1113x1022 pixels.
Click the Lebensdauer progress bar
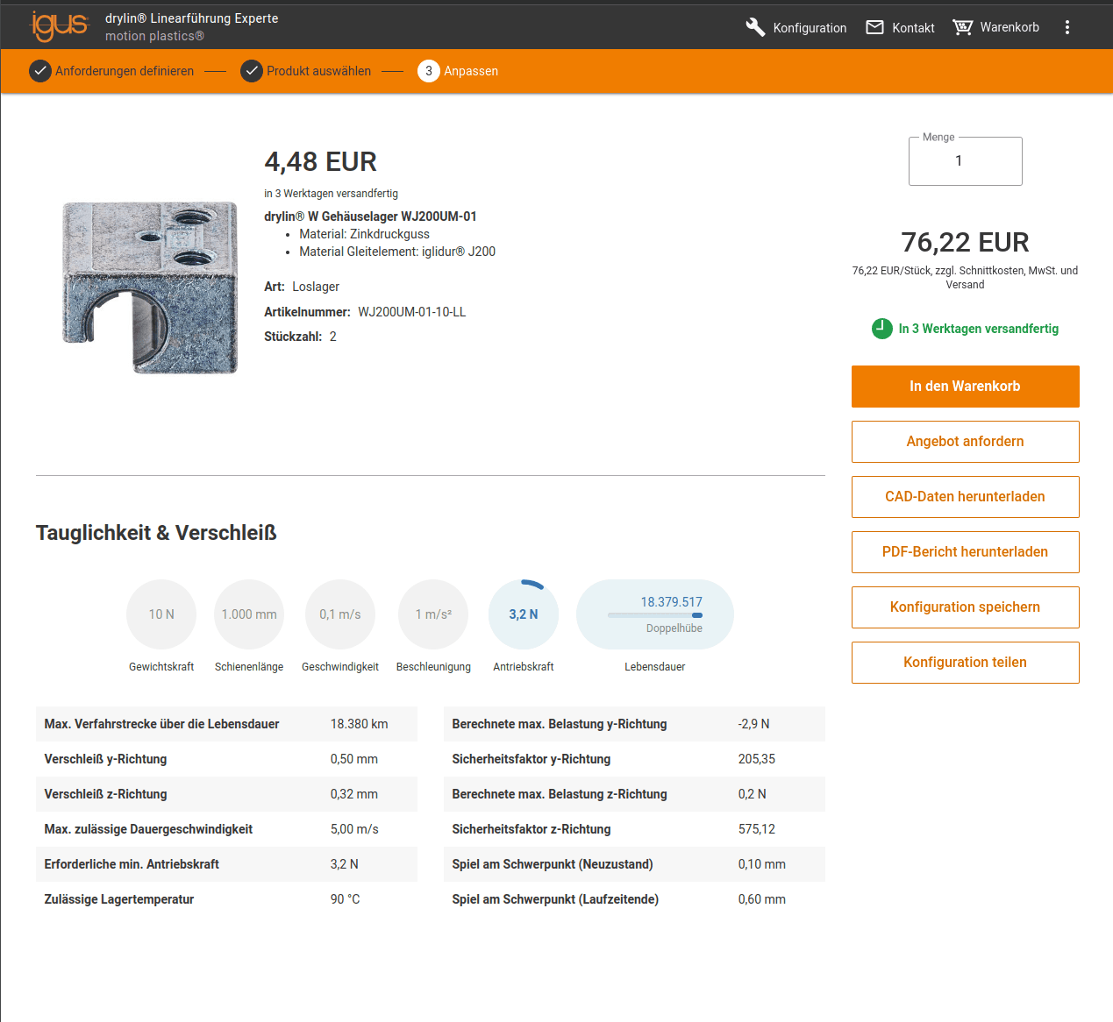click(x=655, y=615)
